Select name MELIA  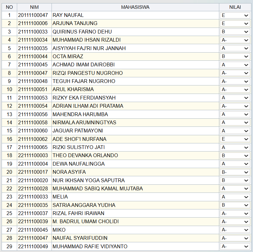[x=60, y=197]
